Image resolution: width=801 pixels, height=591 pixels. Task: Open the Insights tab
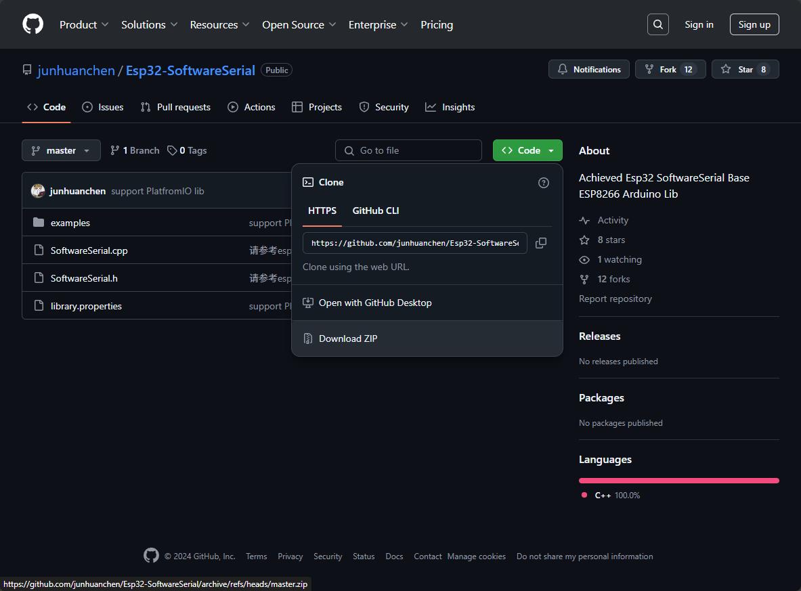click(x=450, y=107)
